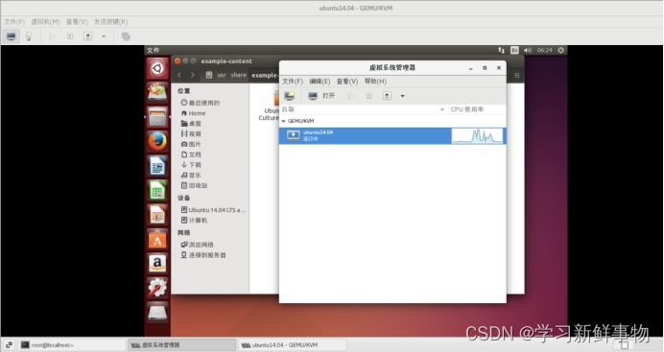Screen dimensions: 664x352
Task: Click the CPU usage graph of ubuntu14.04
Action: point(477,136)
